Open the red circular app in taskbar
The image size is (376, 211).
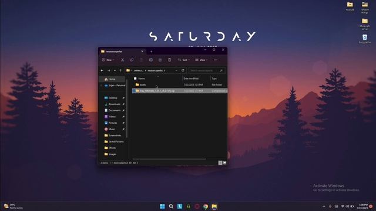[x=197, y=206]
